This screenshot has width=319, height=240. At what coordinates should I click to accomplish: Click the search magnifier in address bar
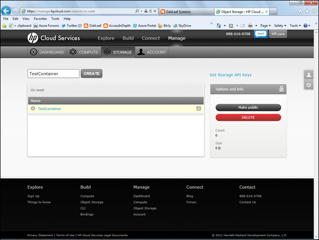pos(137,11)
